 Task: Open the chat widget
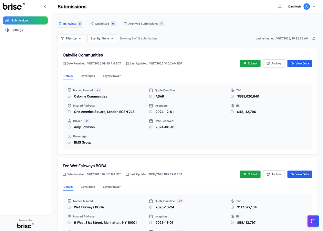click(x=313, y=221)
